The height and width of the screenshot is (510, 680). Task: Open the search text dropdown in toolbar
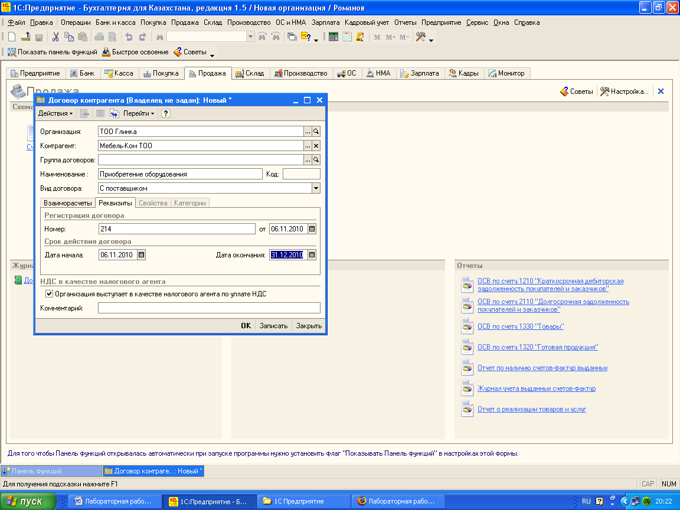click(x=250, y=37)
